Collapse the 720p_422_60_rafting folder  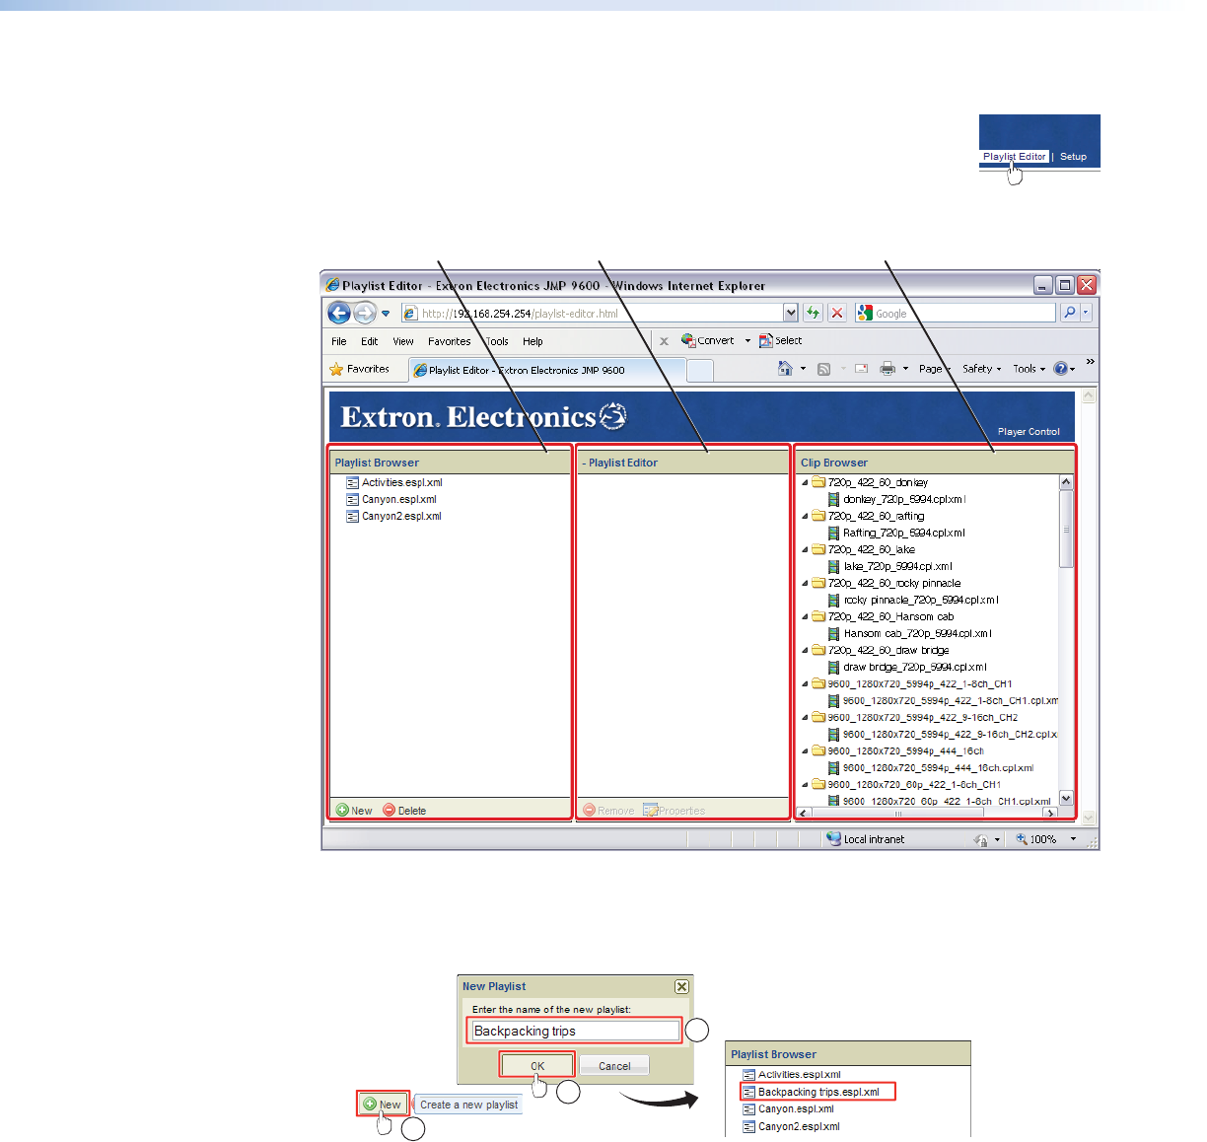pyautogui.click(x=805, y=516)
